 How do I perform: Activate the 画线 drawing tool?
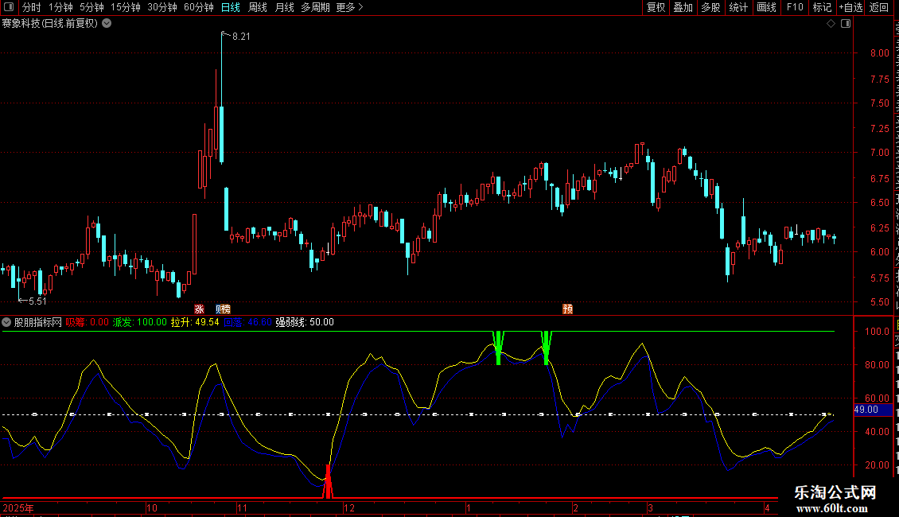766,7
